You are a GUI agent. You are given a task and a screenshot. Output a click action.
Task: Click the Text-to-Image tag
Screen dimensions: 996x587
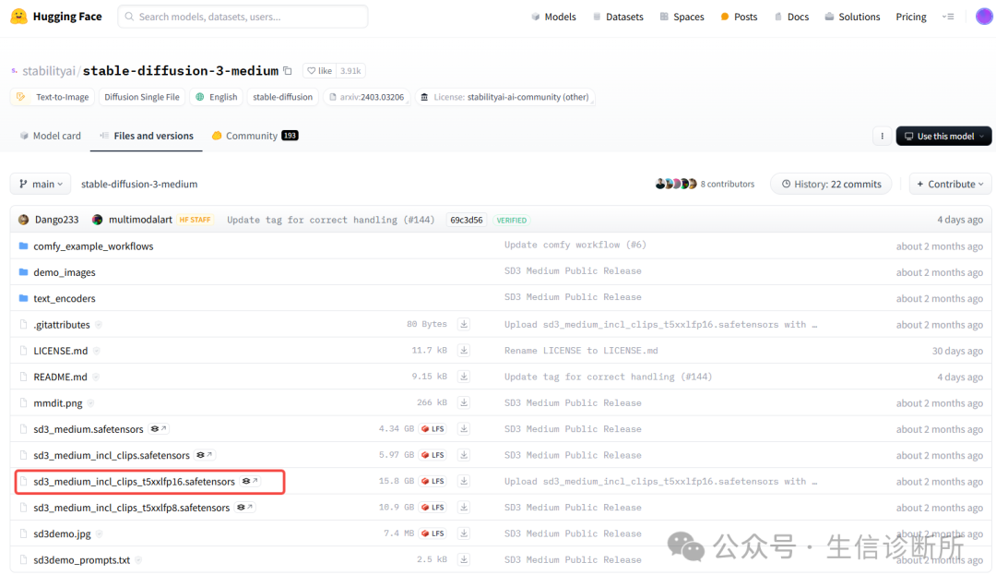pyautogui.click(x=53, y=97)
